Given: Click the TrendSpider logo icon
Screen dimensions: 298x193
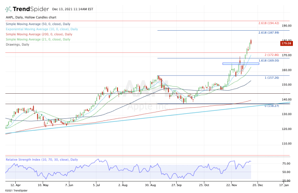Looking at the screenshot, I should click(x=9, y=9).
